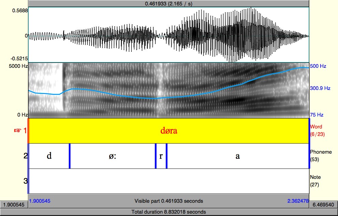This screenshot has height=216, width=338.
Task: Select the 'r' phoneme interval
Action: (x=161, y=156)
